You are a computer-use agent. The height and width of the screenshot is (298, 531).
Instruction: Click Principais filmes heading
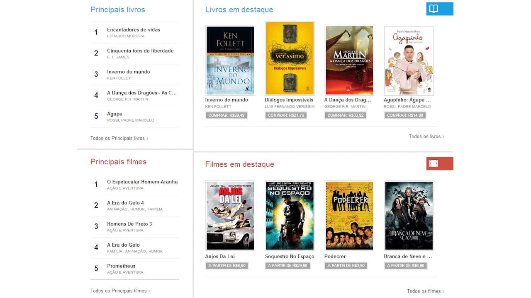(x=119, y=162)
